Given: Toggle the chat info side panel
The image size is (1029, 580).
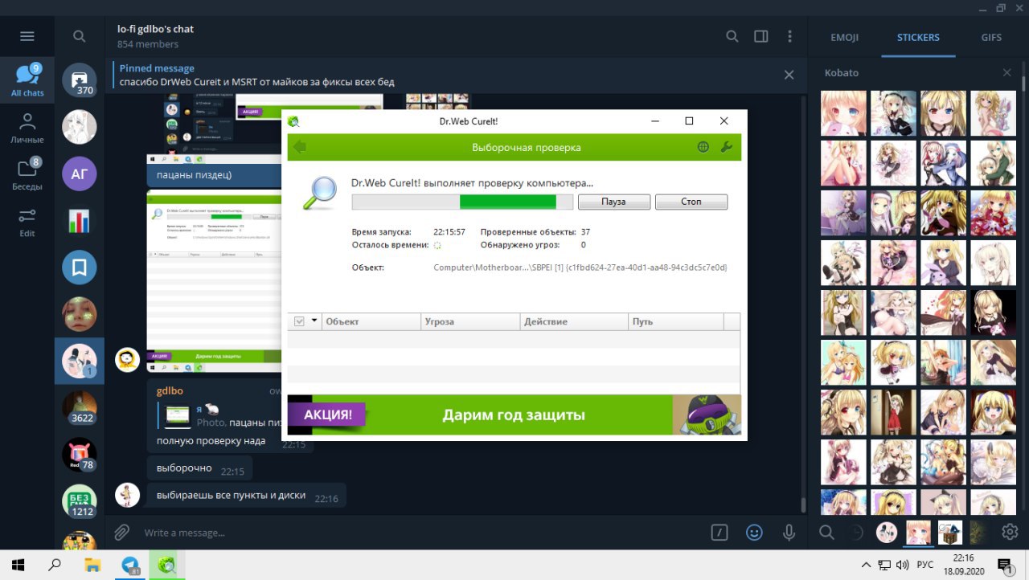Looking at the screenshot, I should click(x=761, y=36).
